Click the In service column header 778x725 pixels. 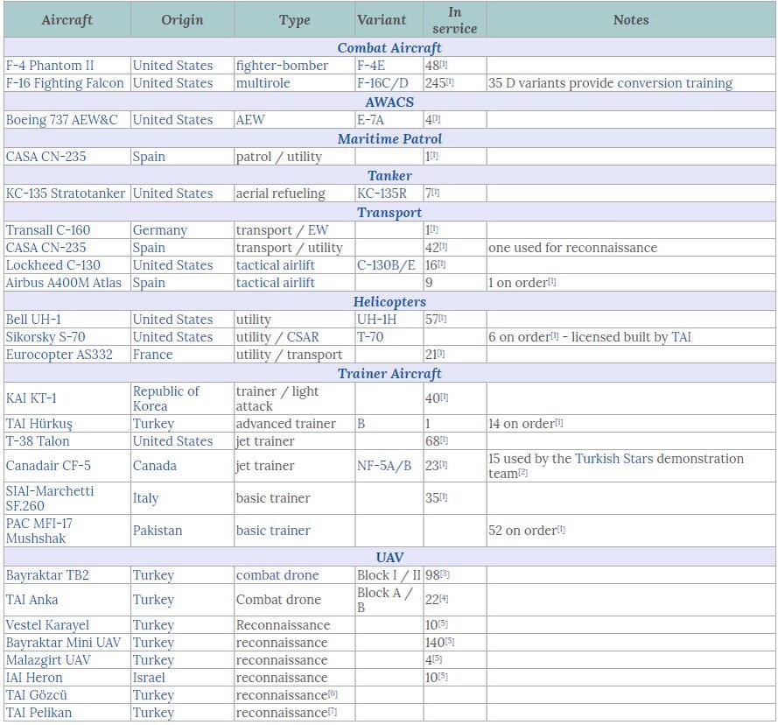pyautogui.click(x=454, y=20)
